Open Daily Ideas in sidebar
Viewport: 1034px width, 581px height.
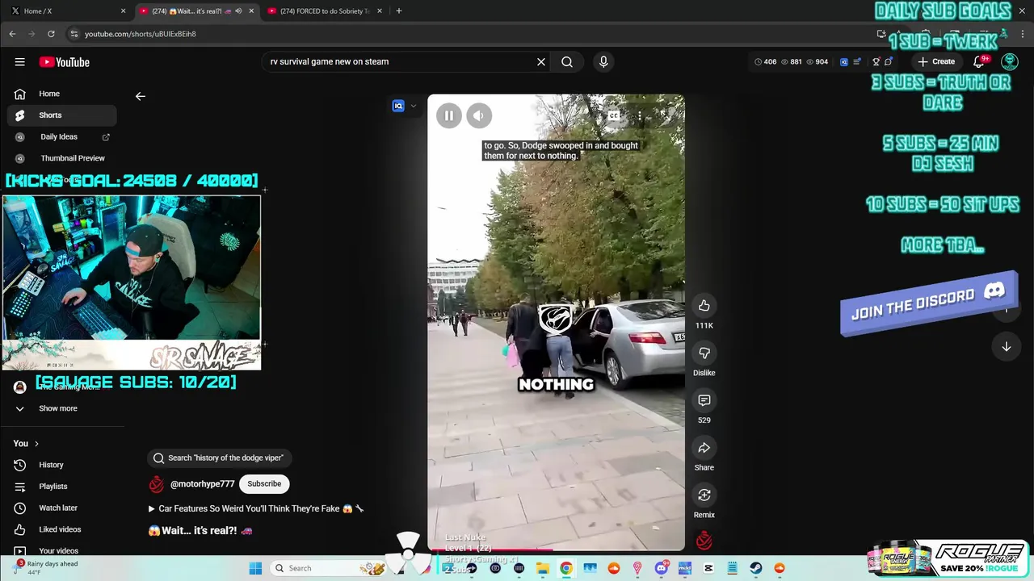pyautogui.click(x=61, y=137)
